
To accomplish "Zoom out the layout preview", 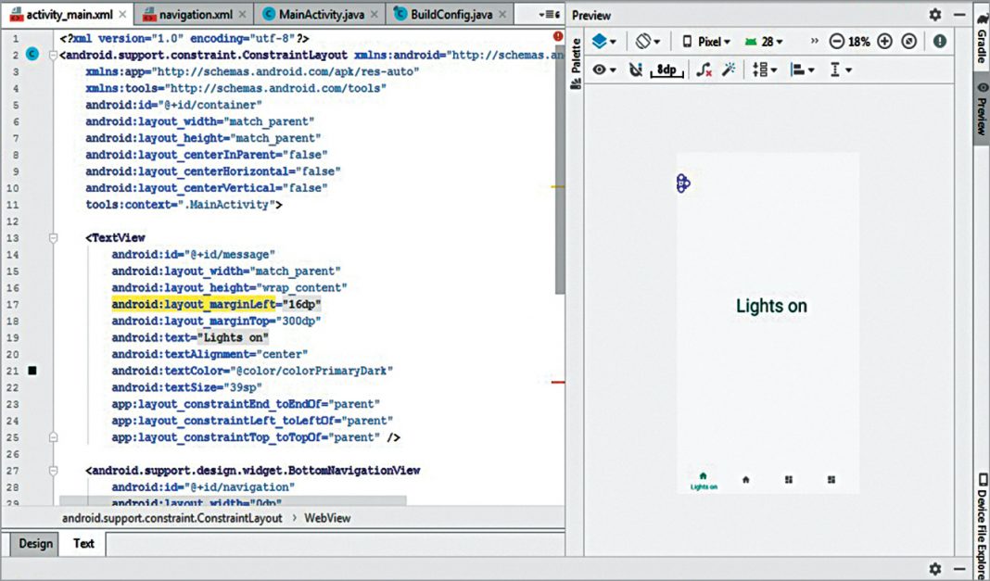I will click(837, 42).
